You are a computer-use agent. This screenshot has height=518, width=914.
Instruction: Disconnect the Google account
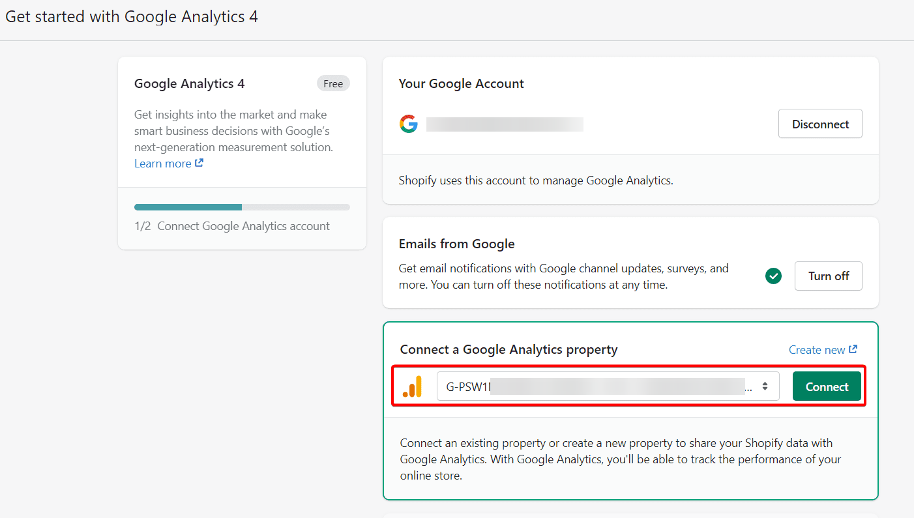(820, 124)
